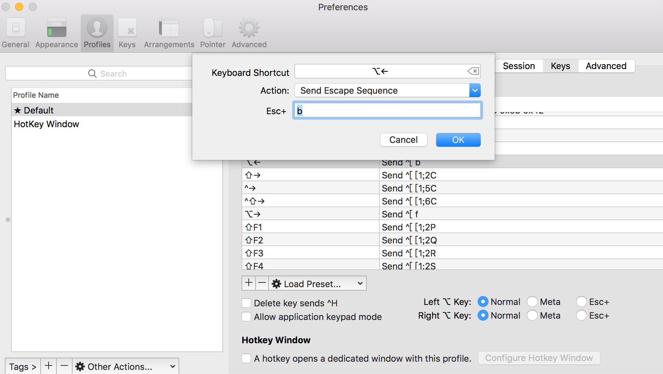Image resolution: width=663 pixels, height=374 pixels.
Task: Enable hotkey opens dedicated window checkbox
Action: [x=246, y=358]
